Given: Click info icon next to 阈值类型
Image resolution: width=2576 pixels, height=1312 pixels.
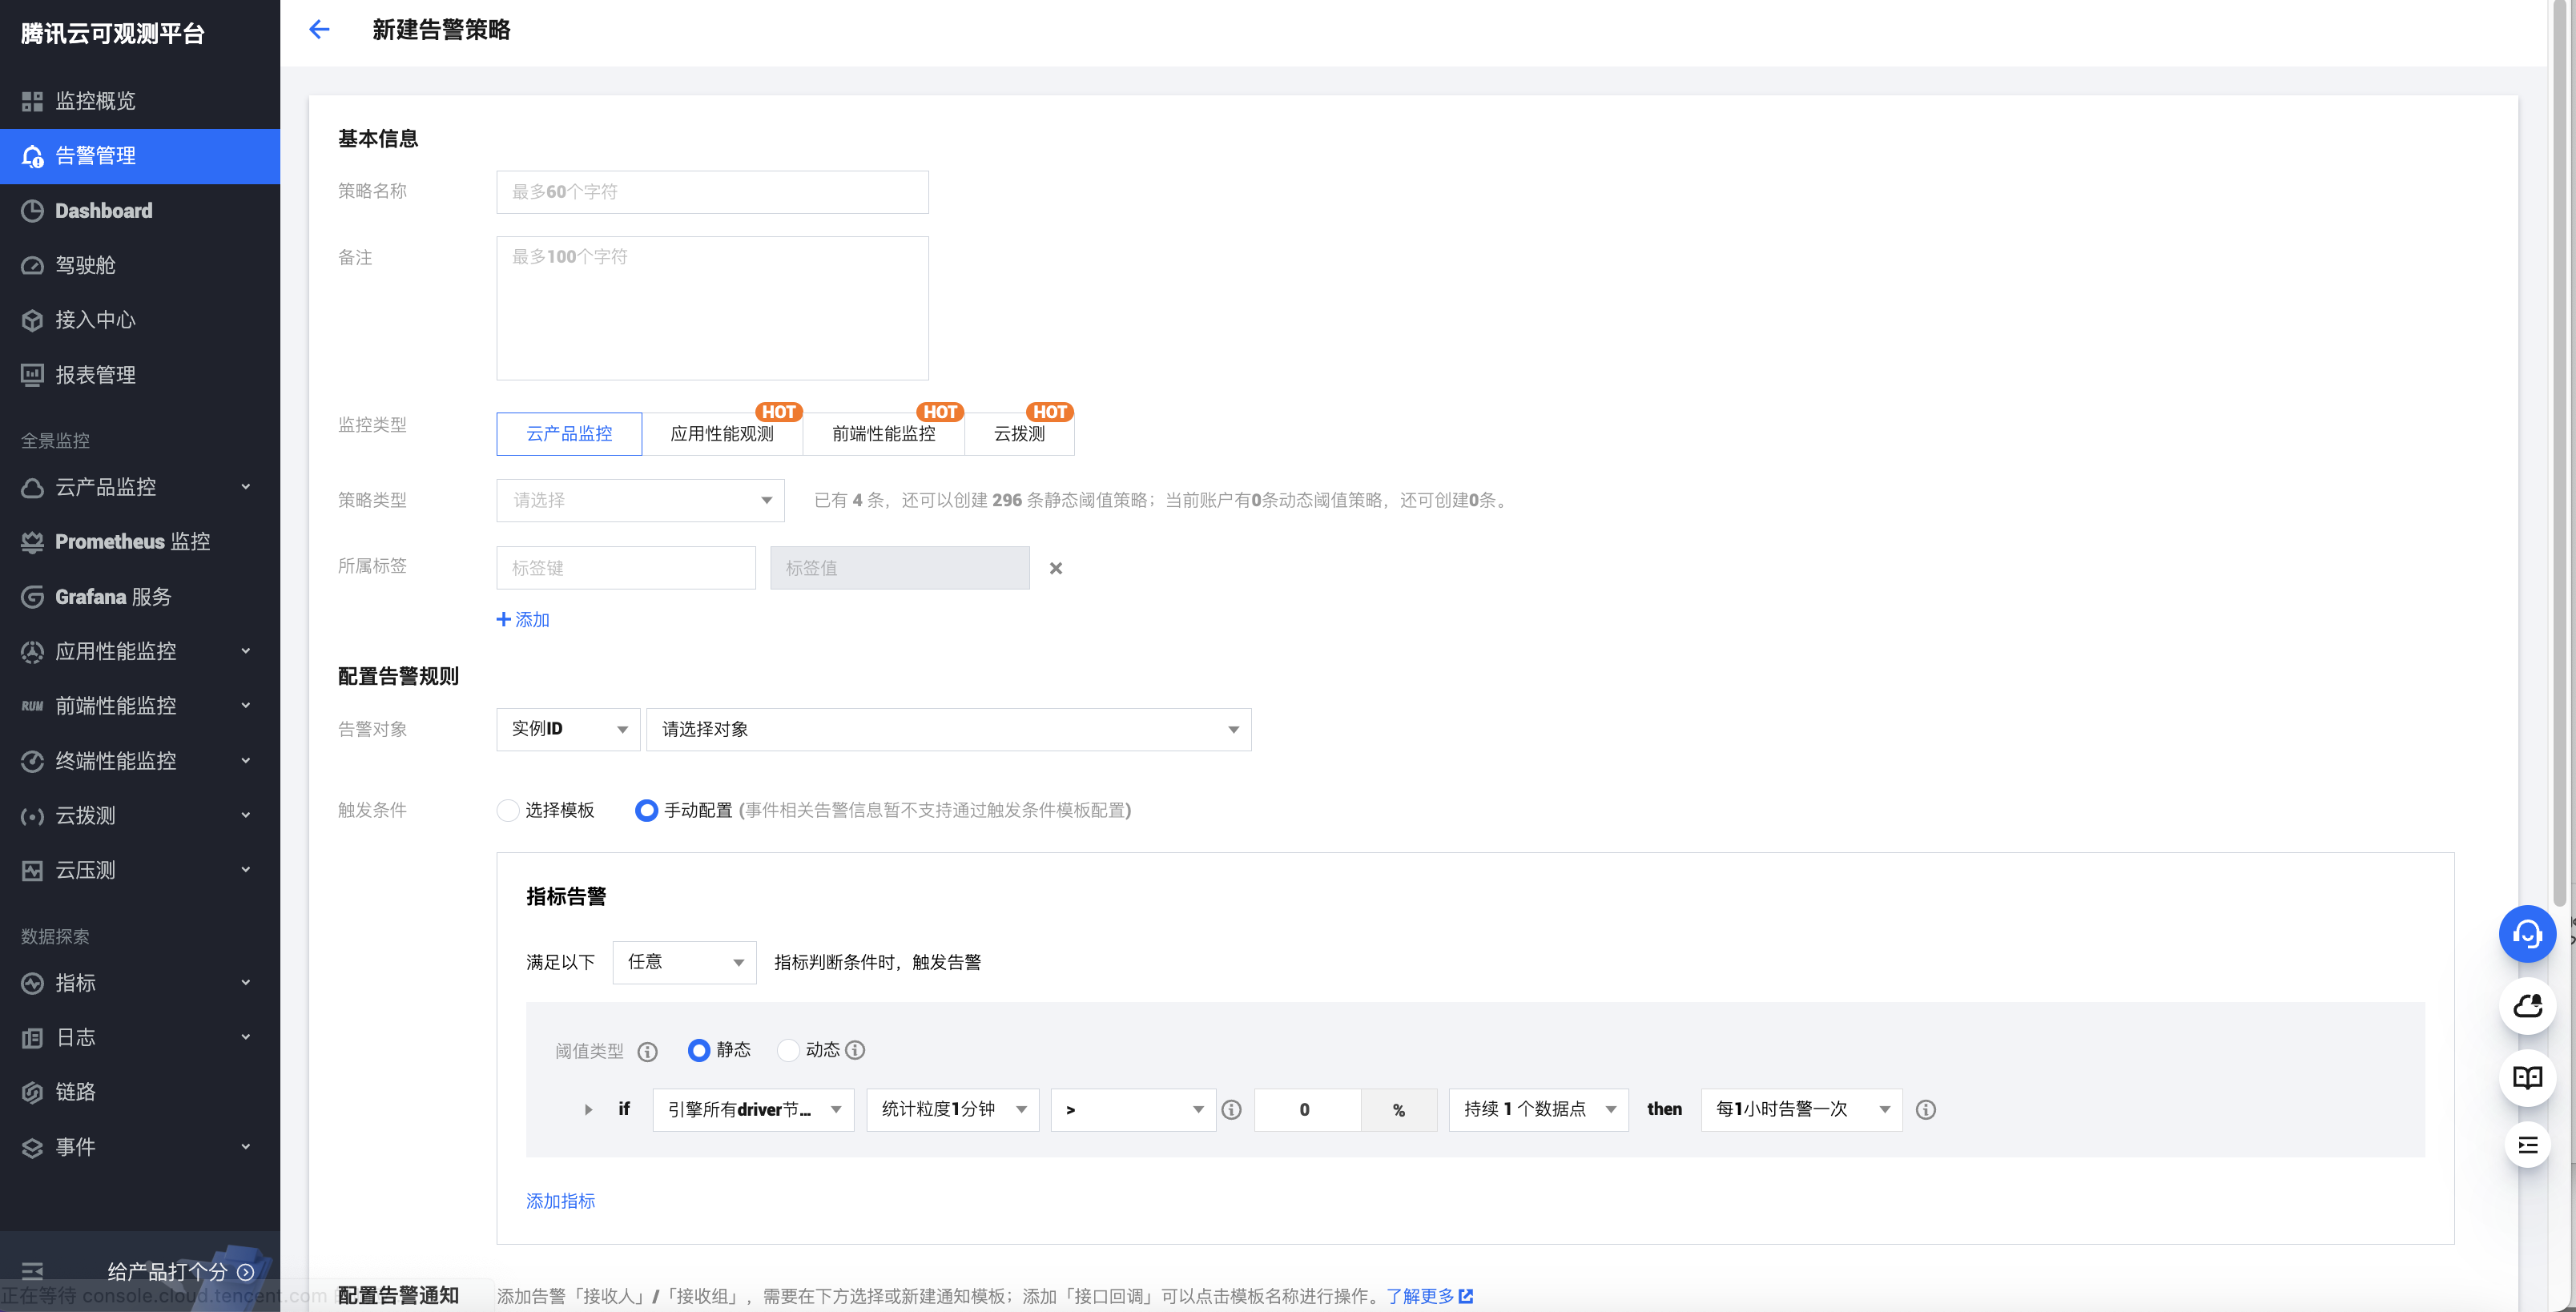Looking at the screenshot, I should tap(647, 1051).
